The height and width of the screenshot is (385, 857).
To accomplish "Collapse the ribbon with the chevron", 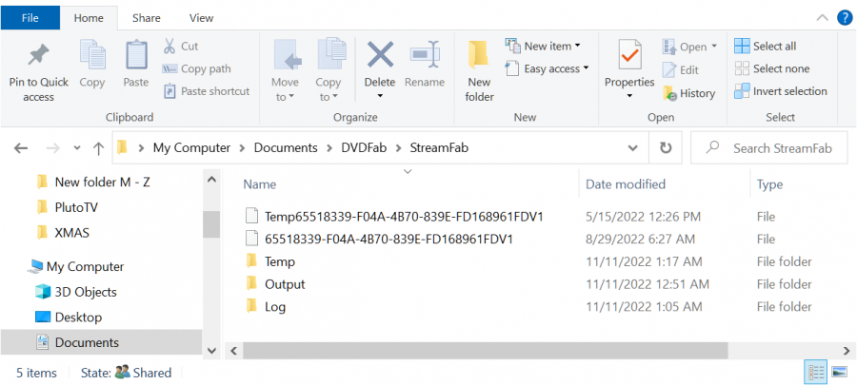I will (x=823, y=17).
